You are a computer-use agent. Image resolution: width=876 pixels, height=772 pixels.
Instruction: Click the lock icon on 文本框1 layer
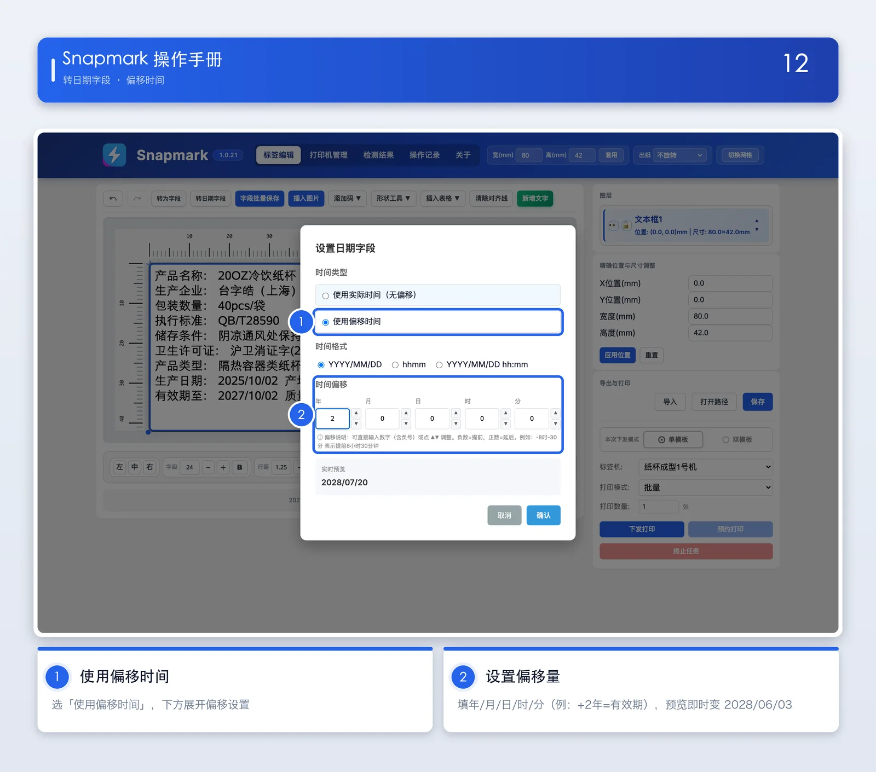coord(626,225)
